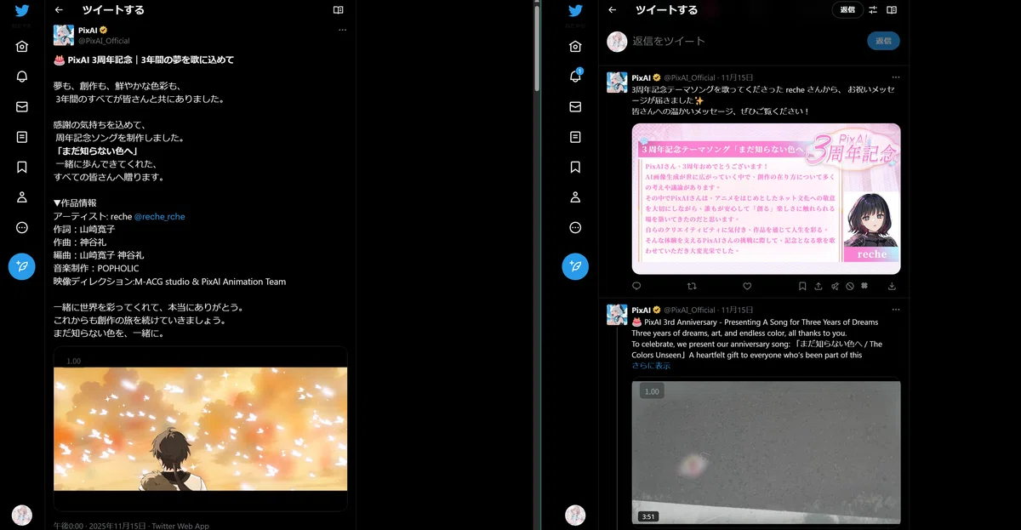Viewport: 1021px width, 530px height.
Task: Open Profile in the left window sidebar
Action: tap(22, 197)
